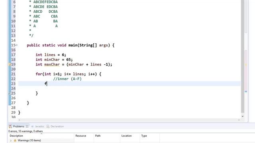
Task: Open the Problems tab
Action: coord(19,126)
